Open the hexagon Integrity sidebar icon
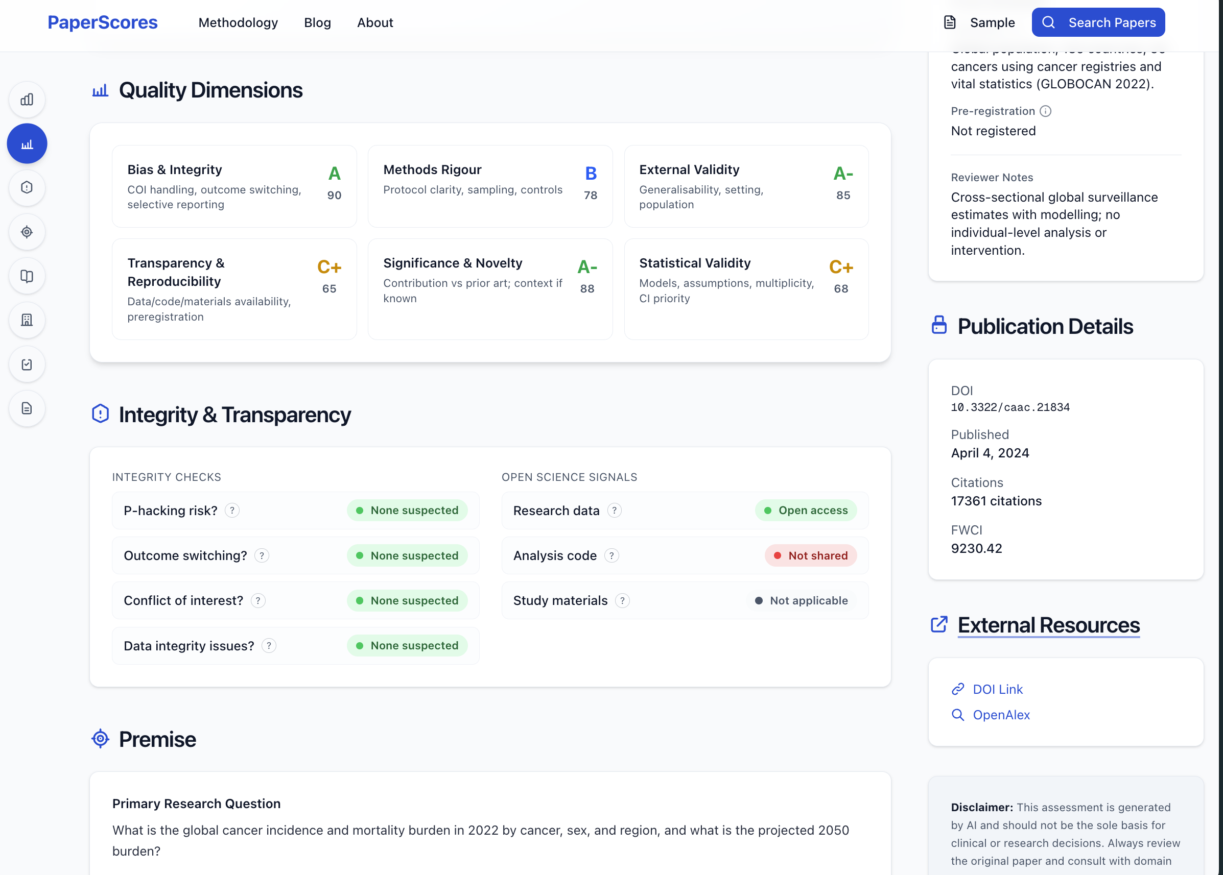The image size is (1223, 875). 27,187
